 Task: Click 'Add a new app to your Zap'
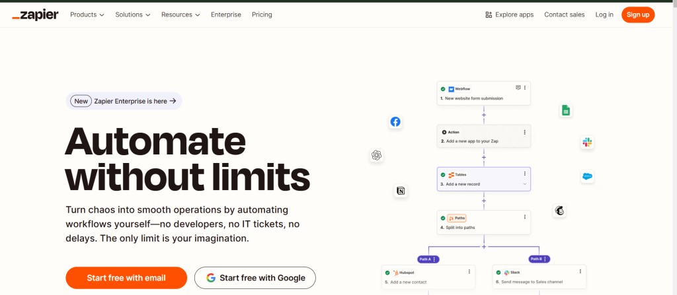click(472, 141)
